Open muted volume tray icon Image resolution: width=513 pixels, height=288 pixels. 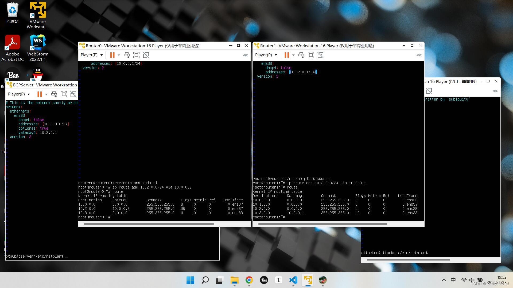(x=472, y=280)
